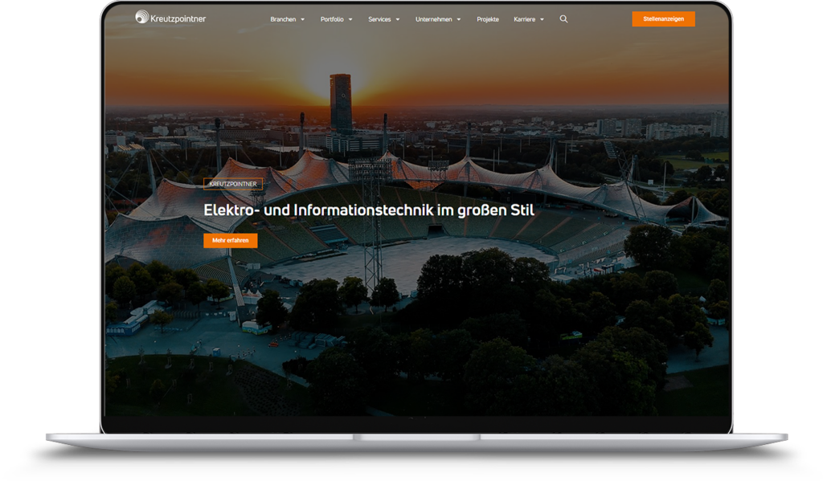Viewport: 823px width, 481px height.
Task: Click the tall tower in hero photo
Action: (341, 102)
